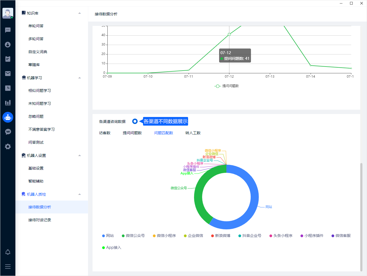Open the chat conversations icon in sidebar
This screenshot has height=276, width=367.
tap(8, 30)
